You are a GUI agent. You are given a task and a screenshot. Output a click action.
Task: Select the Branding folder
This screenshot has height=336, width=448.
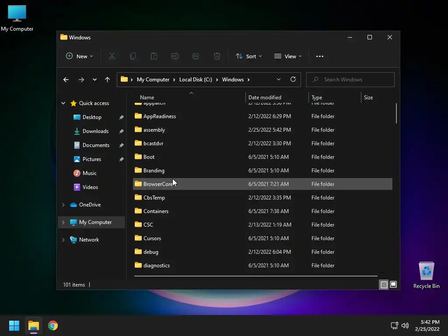point(262,171)
